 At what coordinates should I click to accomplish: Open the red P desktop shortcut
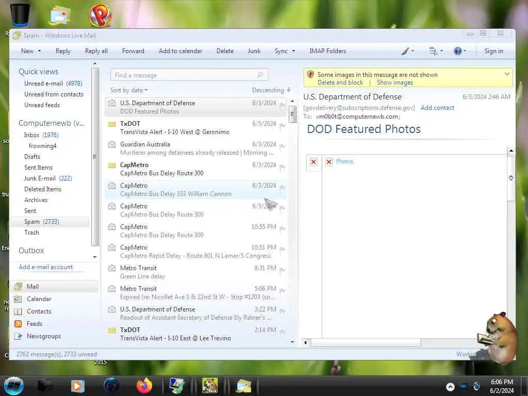point(101,15)
